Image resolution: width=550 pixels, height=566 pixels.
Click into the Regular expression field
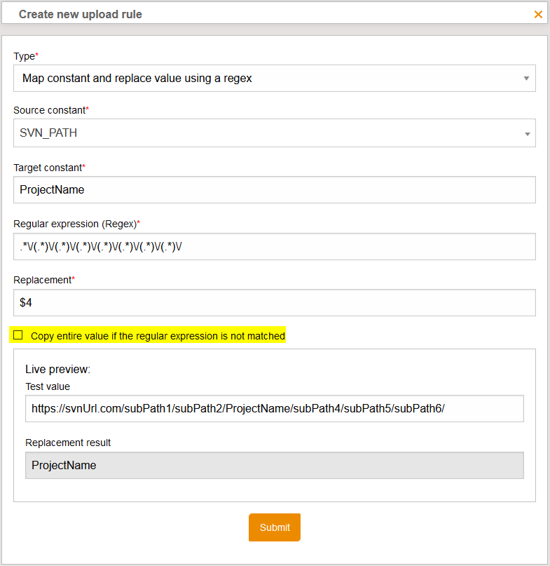coord(274,246)
